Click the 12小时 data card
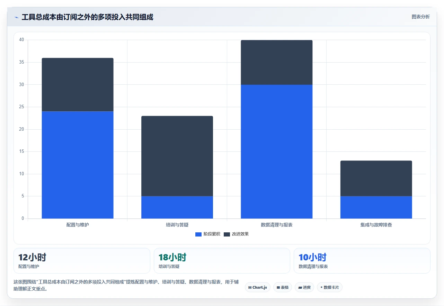Screen dimensions: 444x306 pyautogui.click(x=82, y=261)
